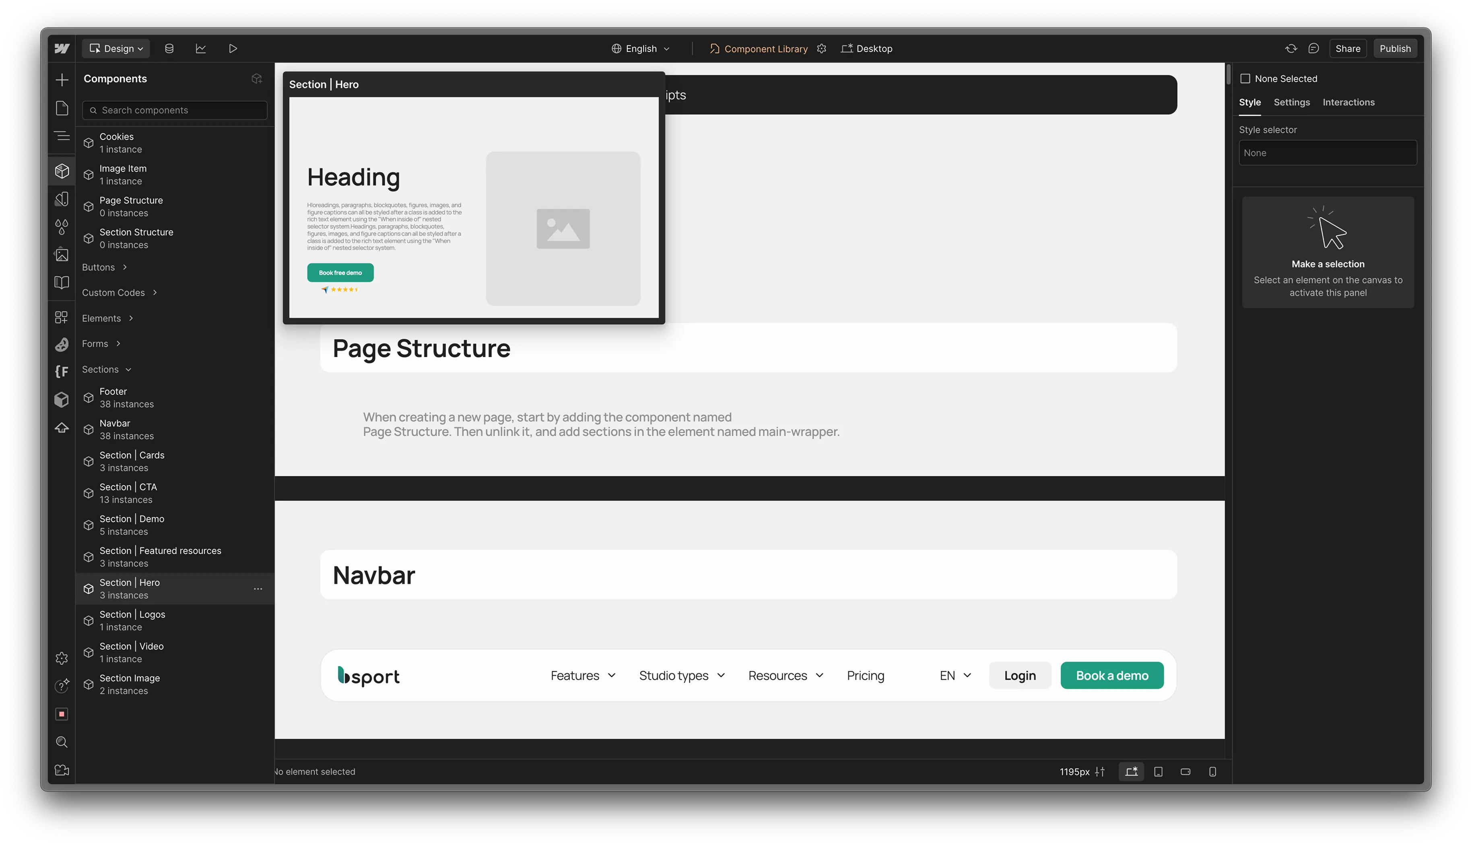Viewport: 1472px width, 845px height.
Task: Click the sync status icon near Share
Action: coord(1291,49)
